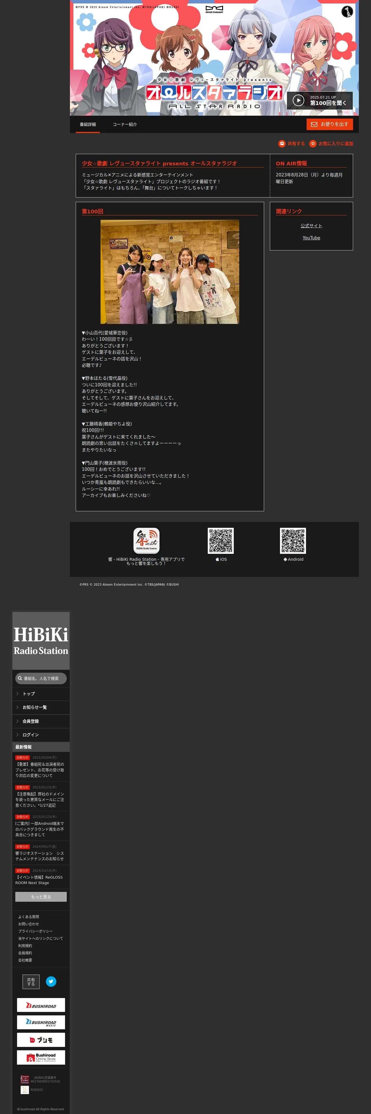Add program to favorites via star icon
Image resolution: width=371 pixels, height=1114 pixels.
[313, 143]
